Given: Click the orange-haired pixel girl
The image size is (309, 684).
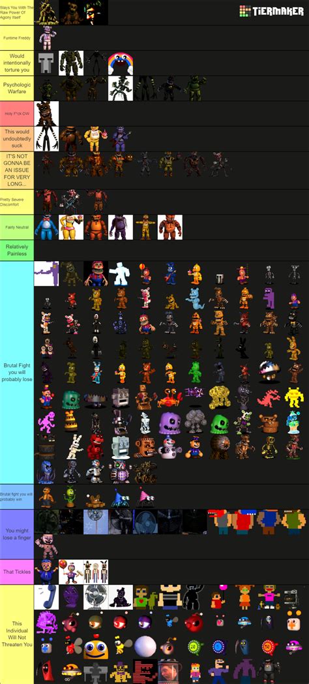Looking at the screenshot, I should pos(244,598).
